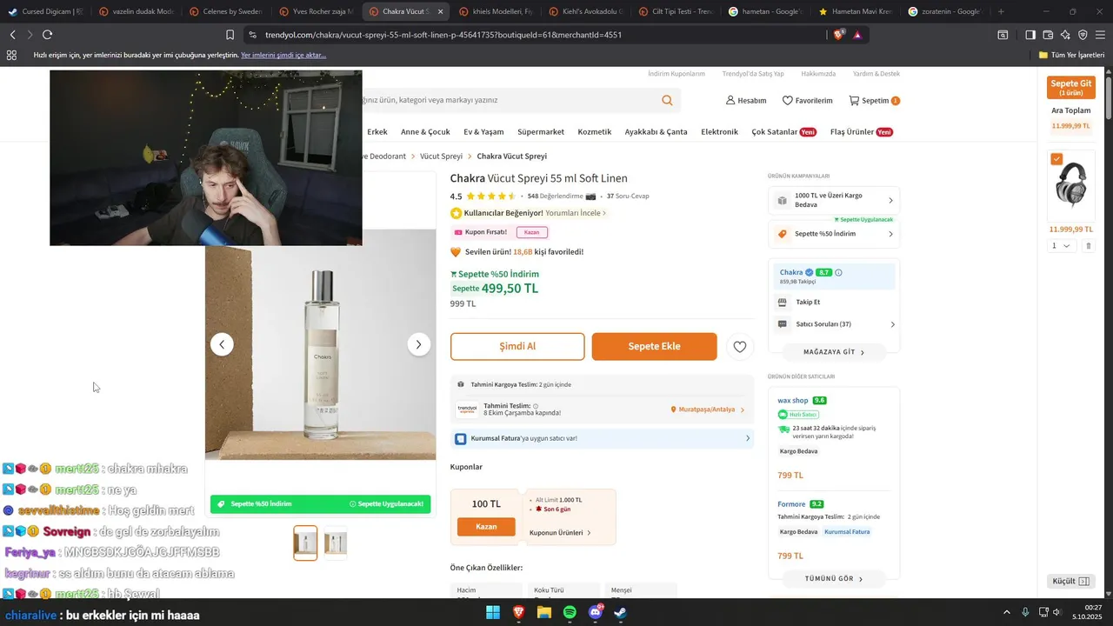Screen dimensions: 1113x626
Task: Add product to favorites heart button
Action: 739,346
